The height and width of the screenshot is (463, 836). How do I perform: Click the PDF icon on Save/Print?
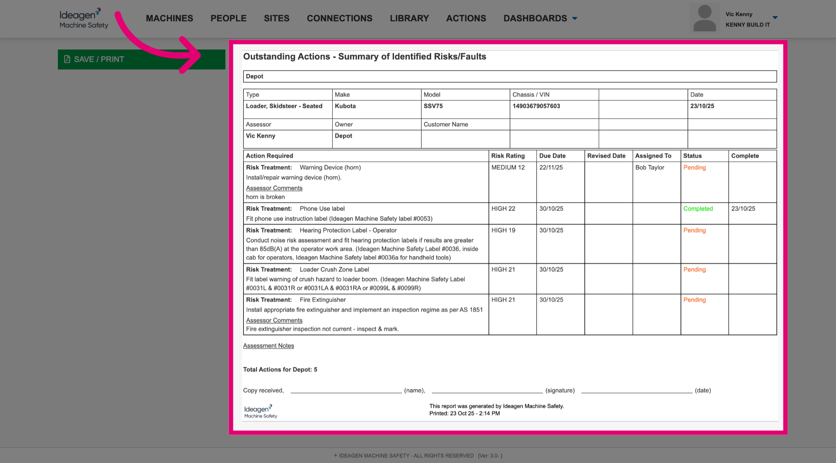67,59
